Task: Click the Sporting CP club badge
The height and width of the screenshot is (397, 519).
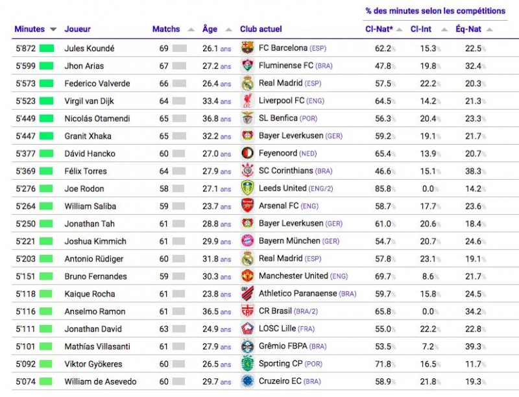Action: [247, 364]
